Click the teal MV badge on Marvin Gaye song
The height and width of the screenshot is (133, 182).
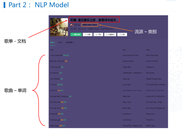(x=64, y=126)
